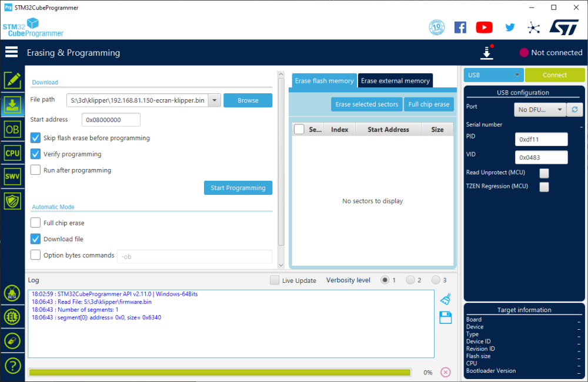
Task: Click the green Connect button
Action: [554, 75]
